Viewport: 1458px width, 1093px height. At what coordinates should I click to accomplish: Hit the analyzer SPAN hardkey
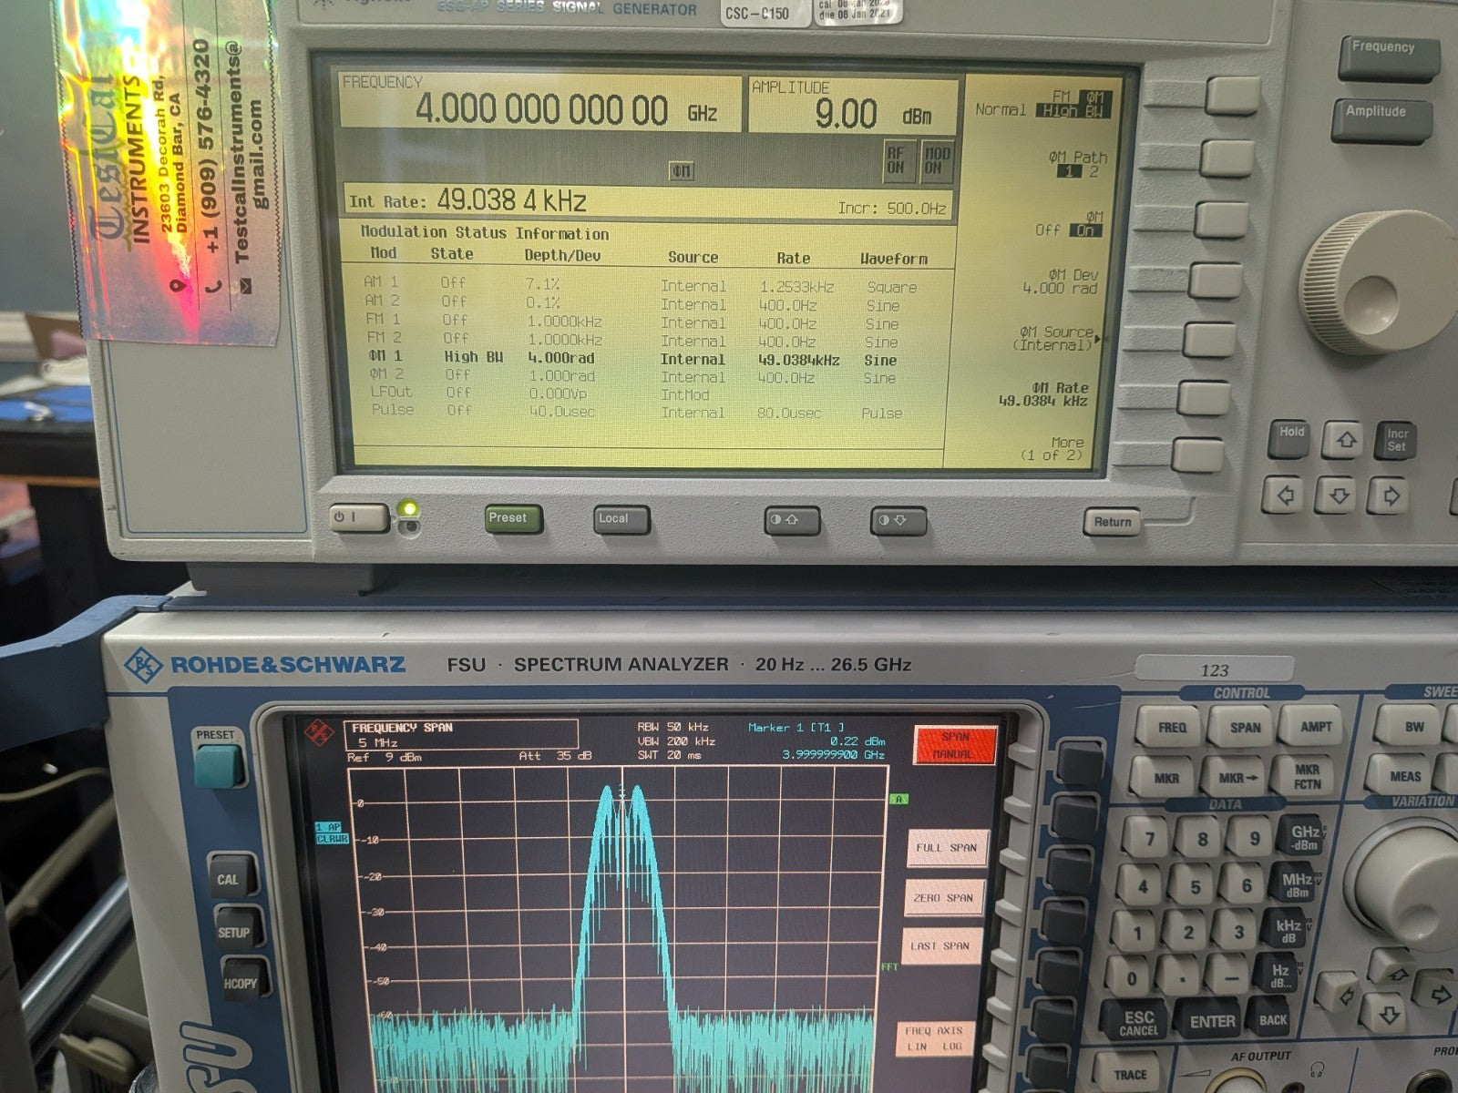(x=1242, y=727)
